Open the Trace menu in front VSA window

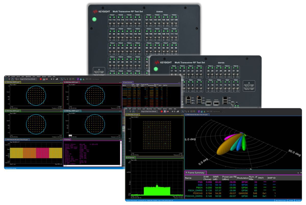[x=155, y=109]
